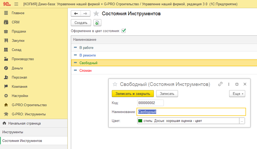Open the Склад section
257x149 pixels.
pyautogui.click(x=16, y=50)
